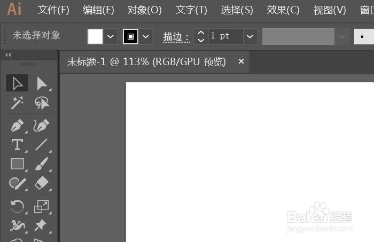Select the Scale tool
Viewport: 374px width, 242px height.
click(x=42, y=206)
